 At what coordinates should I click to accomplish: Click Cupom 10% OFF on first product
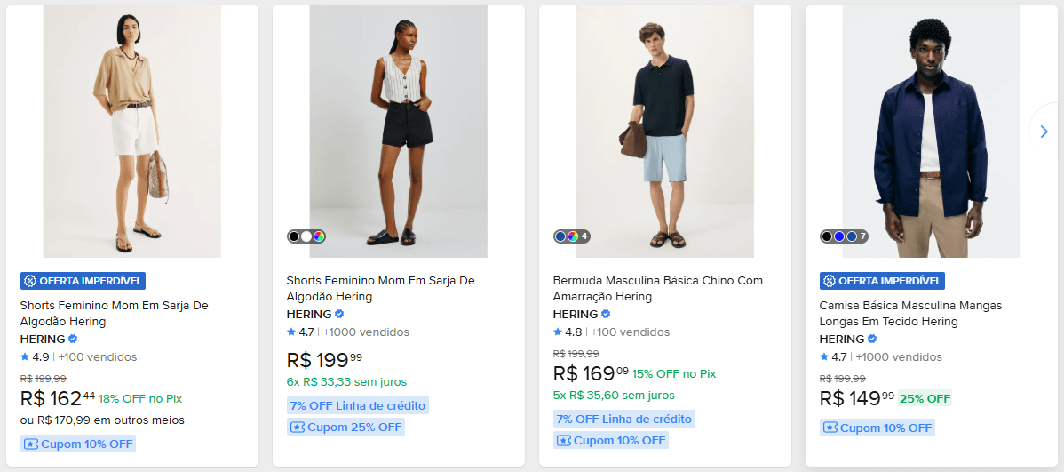(x=78, y=444)
